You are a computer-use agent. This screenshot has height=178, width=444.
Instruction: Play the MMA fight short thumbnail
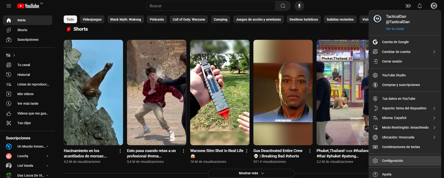(x=156, y=92)
